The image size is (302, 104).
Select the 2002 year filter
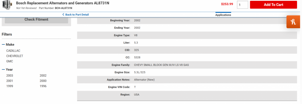coord(43,76)
